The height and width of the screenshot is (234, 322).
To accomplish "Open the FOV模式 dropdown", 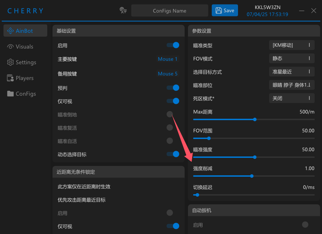I will pyautogui.click(x=292, y=58).
